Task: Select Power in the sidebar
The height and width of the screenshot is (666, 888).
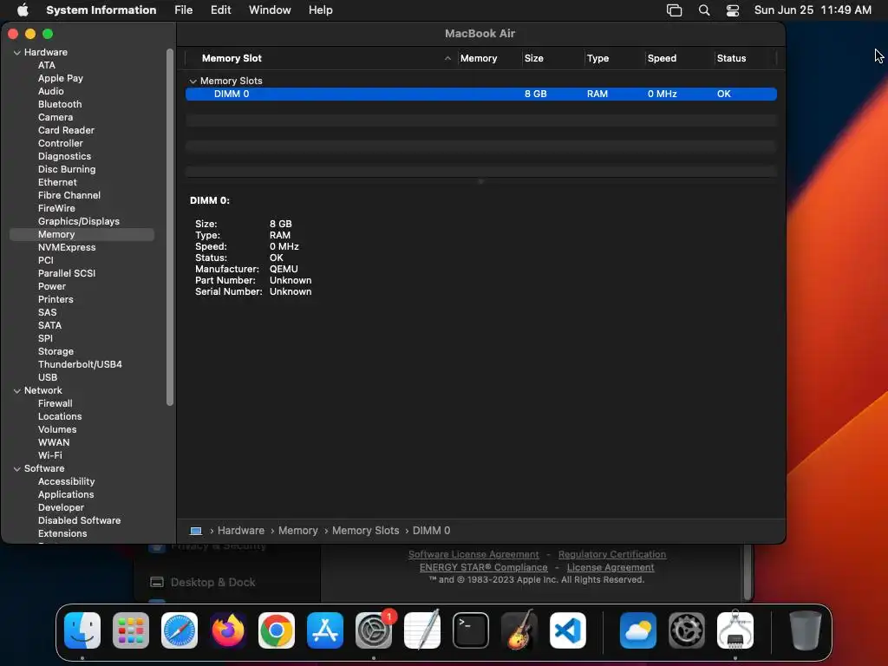Action: click(51, 286)
